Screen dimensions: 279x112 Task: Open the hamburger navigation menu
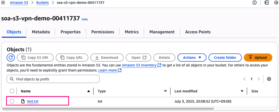click(3, 3)
